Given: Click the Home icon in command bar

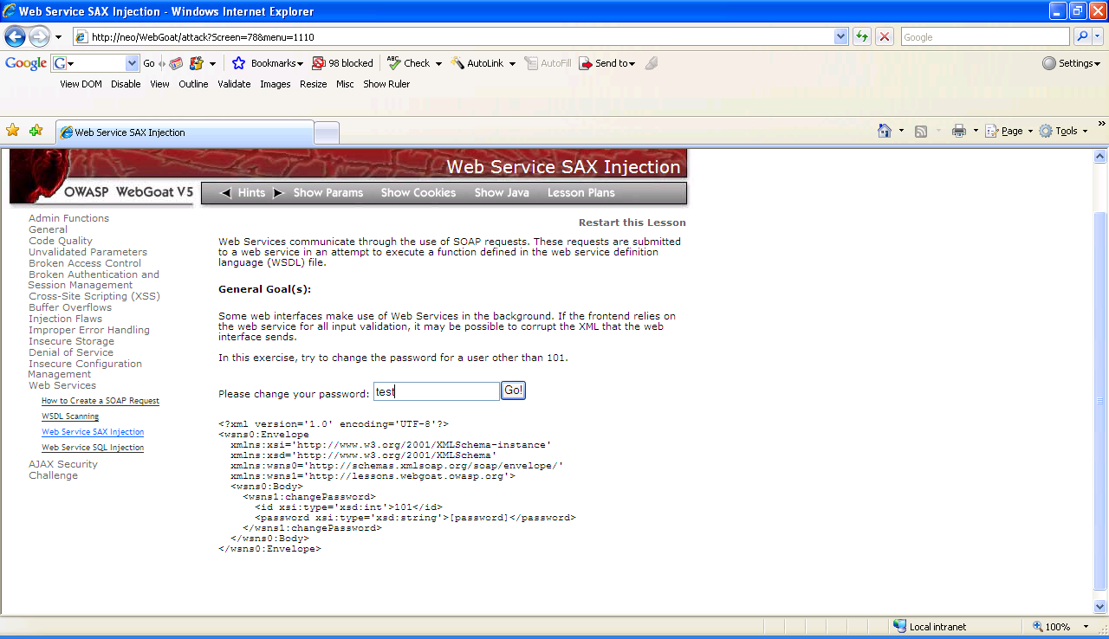Looking at the screenshot, I should (x=885, y=131).
